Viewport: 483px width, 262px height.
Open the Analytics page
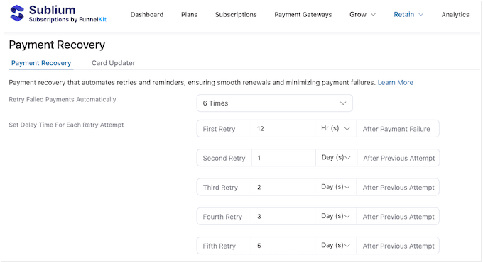[455, 14]
